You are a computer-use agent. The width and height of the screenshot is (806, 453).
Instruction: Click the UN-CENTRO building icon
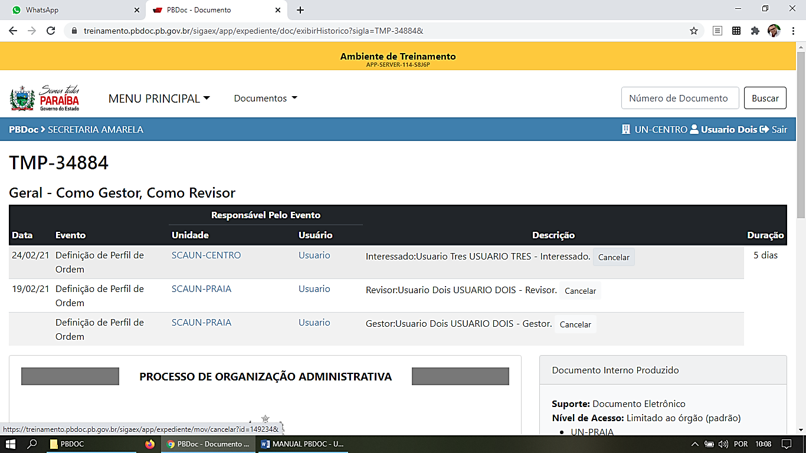click(626, 129)
